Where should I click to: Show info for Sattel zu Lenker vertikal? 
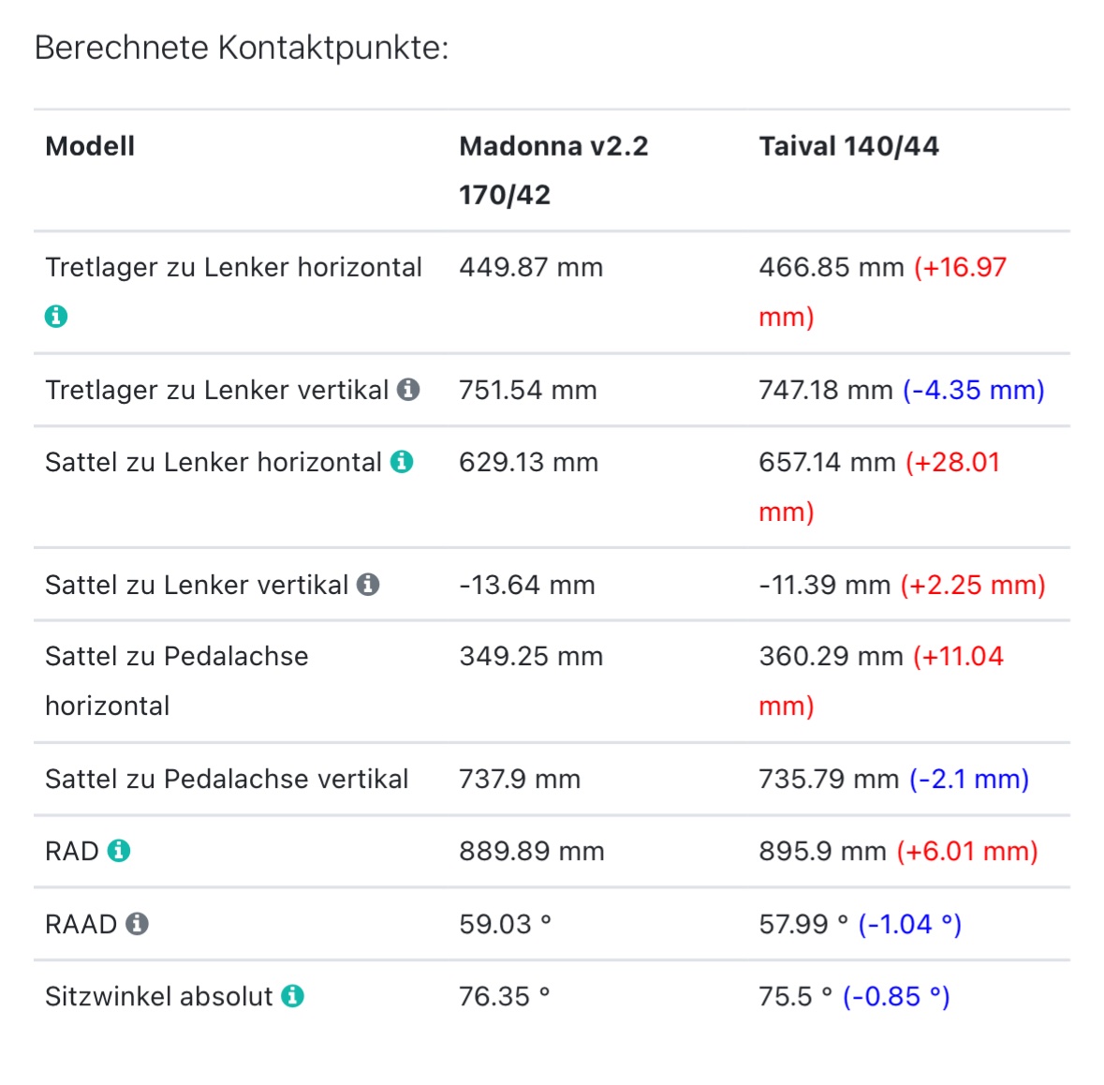tap(369, 585)
